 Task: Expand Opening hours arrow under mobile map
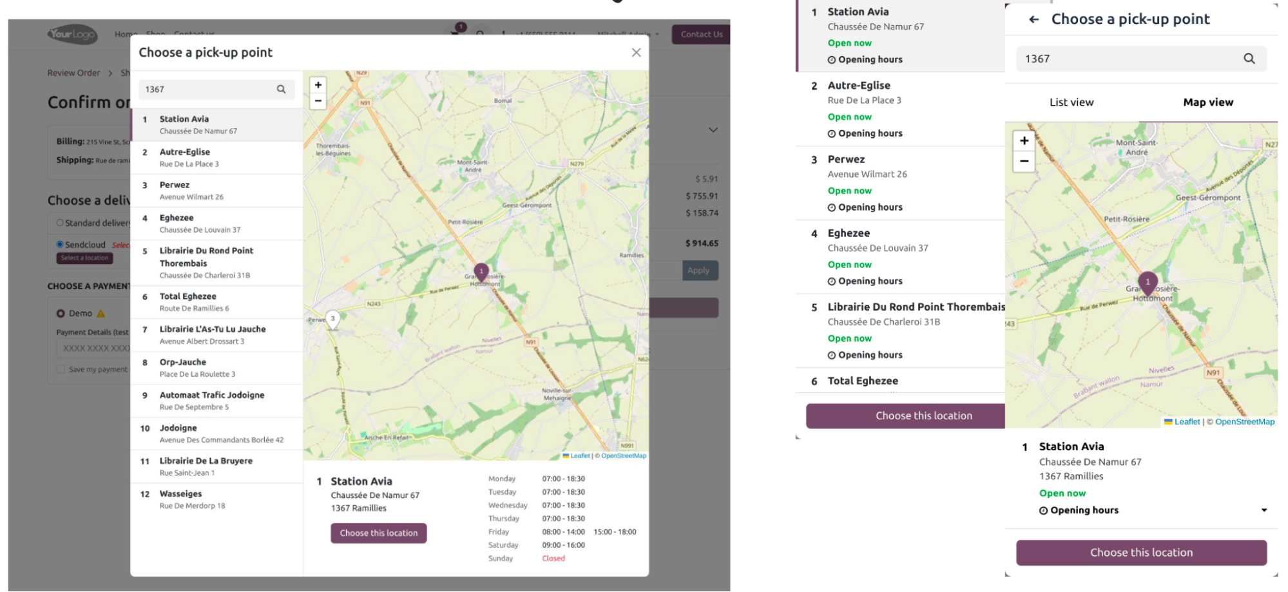tap(1264, 510)
